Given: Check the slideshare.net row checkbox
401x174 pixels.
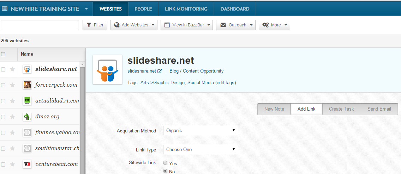Looking at the screenshot, I should pyautogui.click(x=3, y=69).
